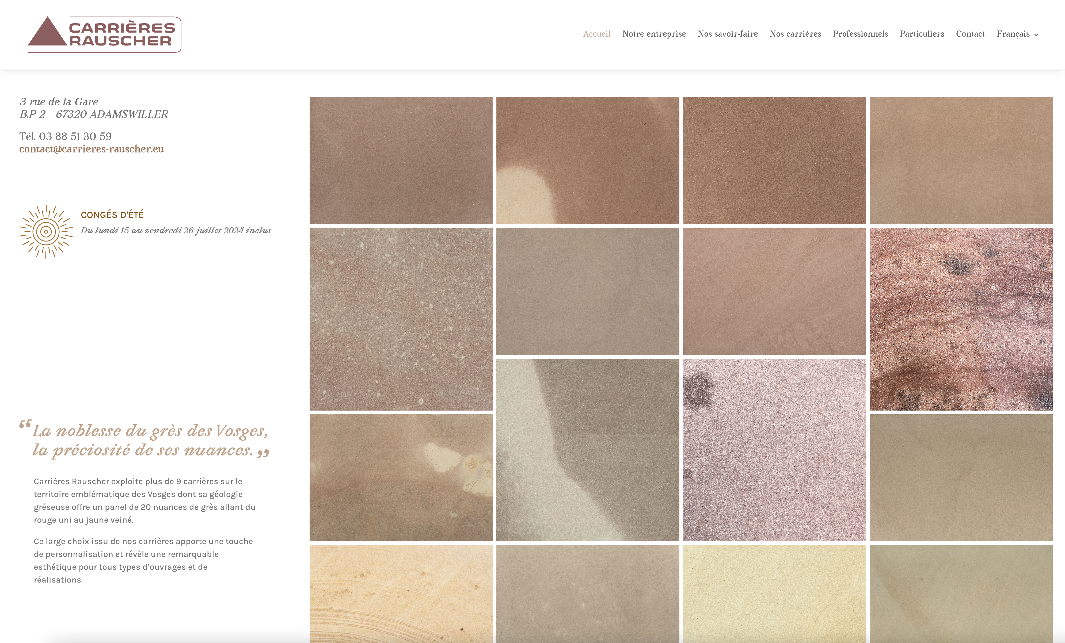The width and height of the screenshot is (1065, 643).
Task: Expand the Français language dropdown arrow
Action: pyautogui.click(x=1036, y=35)
